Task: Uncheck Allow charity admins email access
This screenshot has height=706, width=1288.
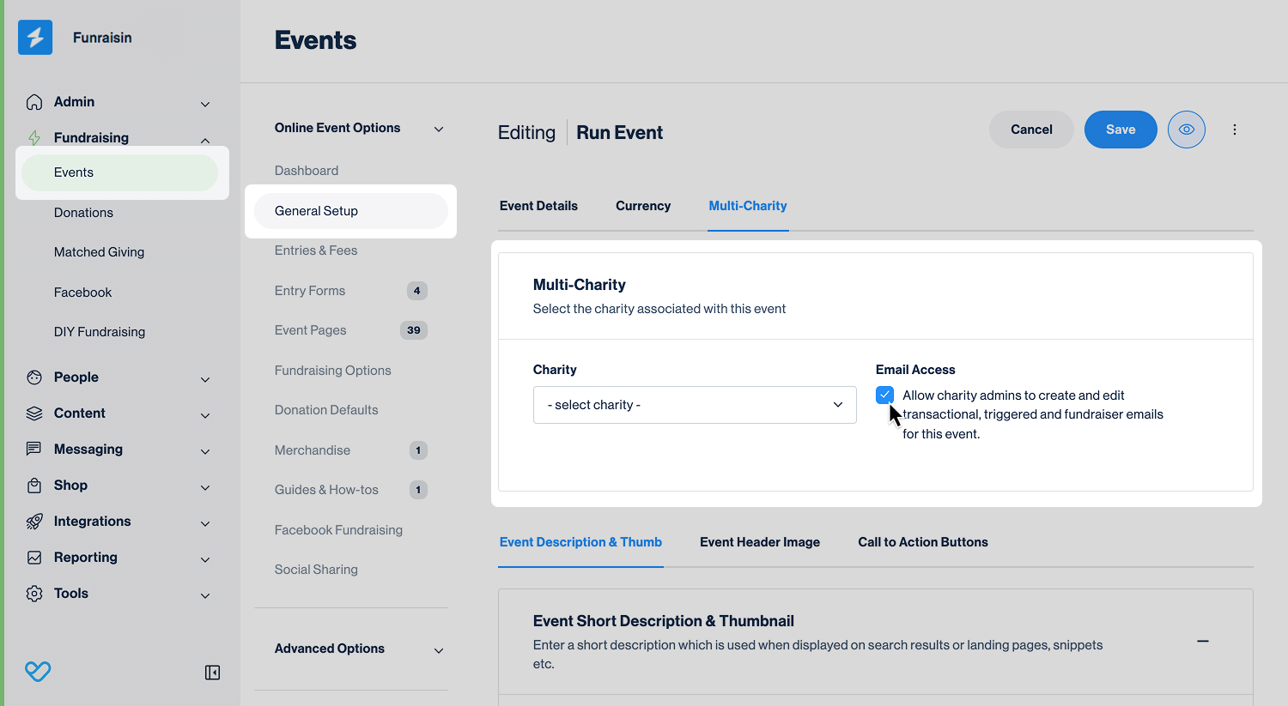Action: pos(885,395)
